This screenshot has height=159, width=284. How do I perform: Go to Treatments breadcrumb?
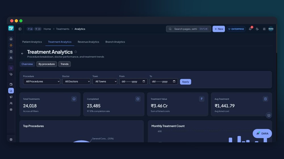63,29
